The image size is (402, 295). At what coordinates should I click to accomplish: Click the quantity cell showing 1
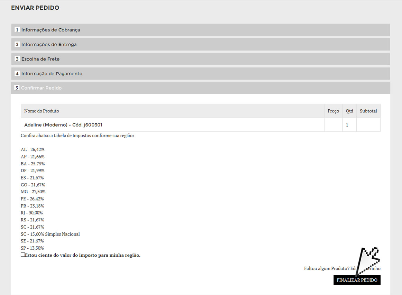tap(347, 125)
